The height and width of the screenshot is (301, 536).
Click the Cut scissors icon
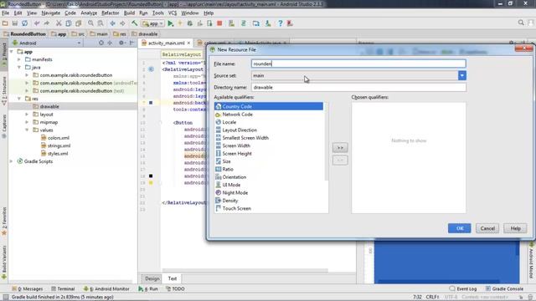coord(59,23)
